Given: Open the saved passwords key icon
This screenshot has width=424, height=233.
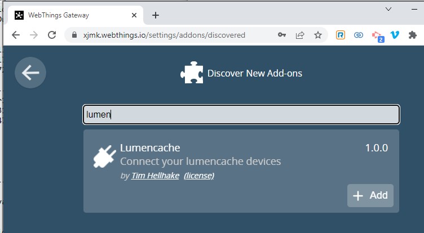Looking at the screenshot, I should (x=282, y=35).
